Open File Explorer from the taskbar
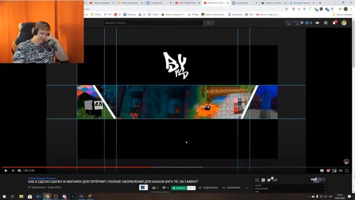Viewport: 355px width, 200px height. tap(21, 196)
